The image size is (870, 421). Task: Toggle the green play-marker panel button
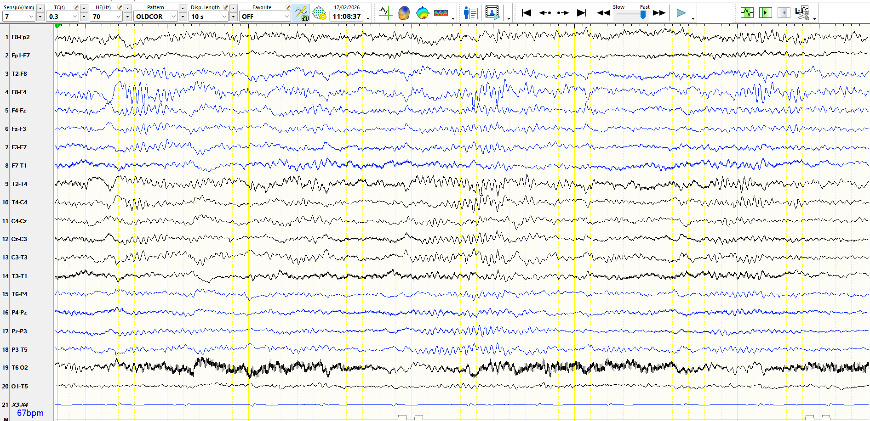[765, 13]
